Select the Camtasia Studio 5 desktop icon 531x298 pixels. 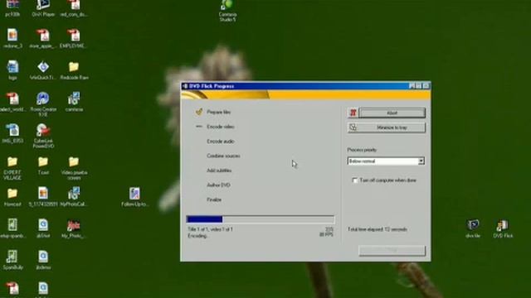click(x=227, y=11)
